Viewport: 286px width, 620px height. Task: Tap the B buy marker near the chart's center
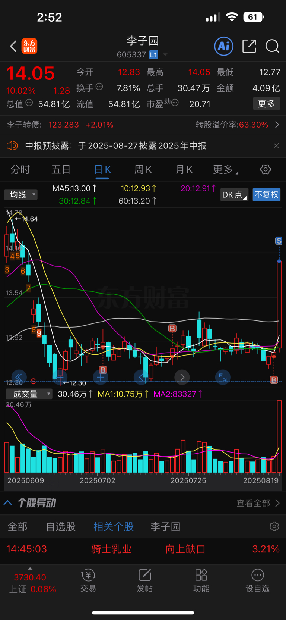coord(172,328)
